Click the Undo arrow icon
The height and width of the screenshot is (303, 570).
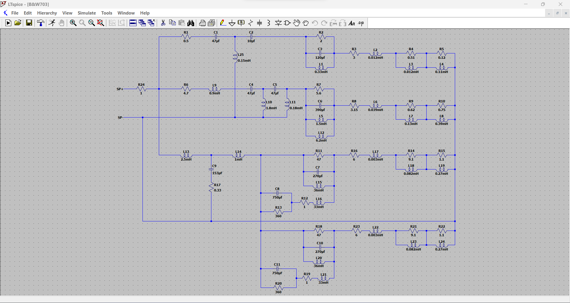pos(315,23)
